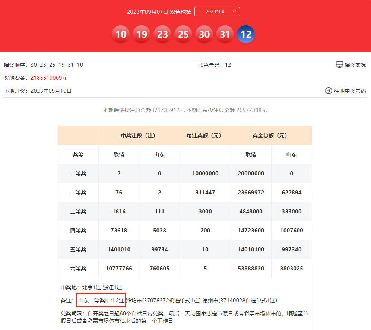
Task: Click red ball number 30
Action: point(204,34)
